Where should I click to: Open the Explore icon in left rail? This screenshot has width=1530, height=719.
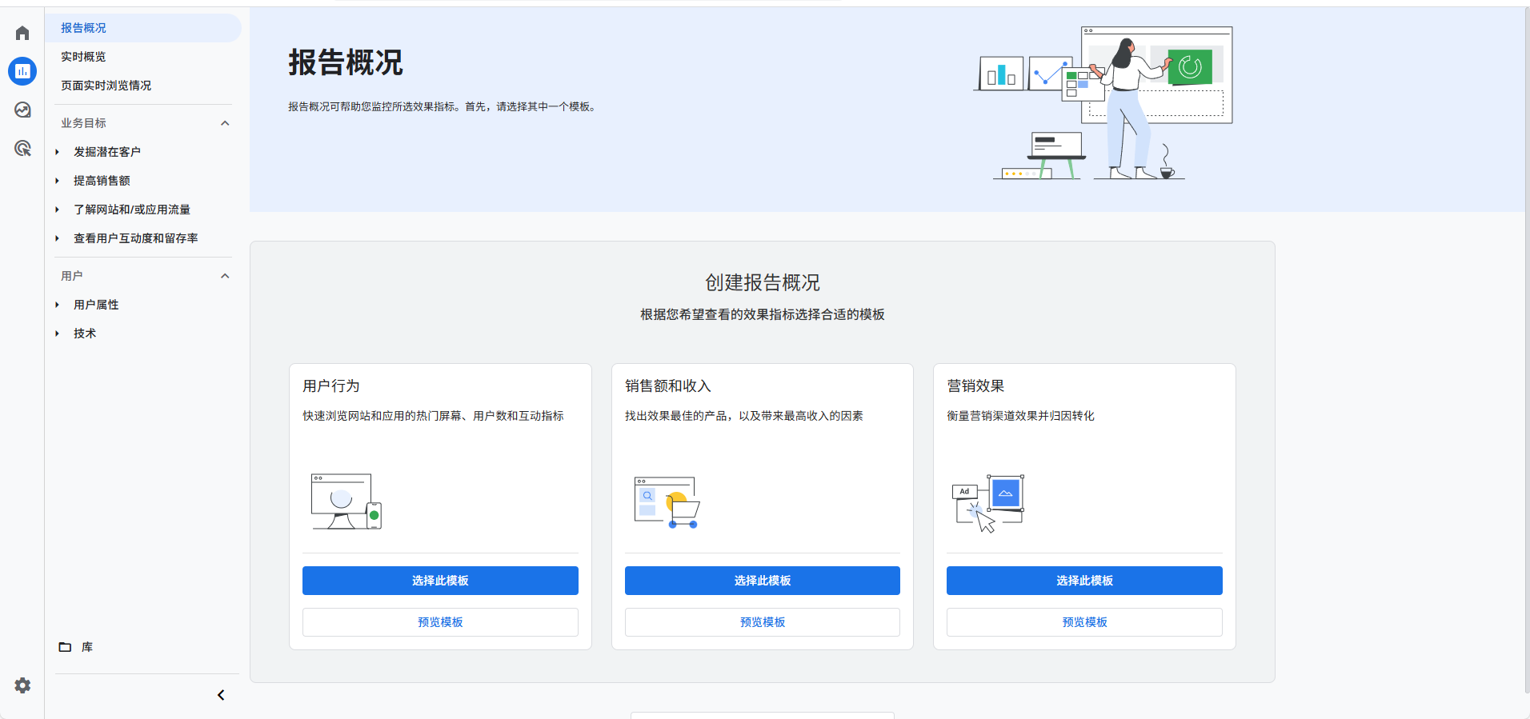[22, 110]
